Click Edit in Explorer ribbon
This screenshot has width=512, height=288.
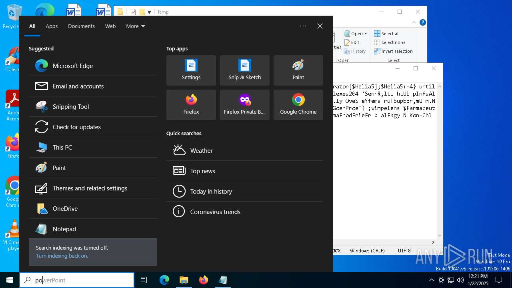(x=352, y=42)
